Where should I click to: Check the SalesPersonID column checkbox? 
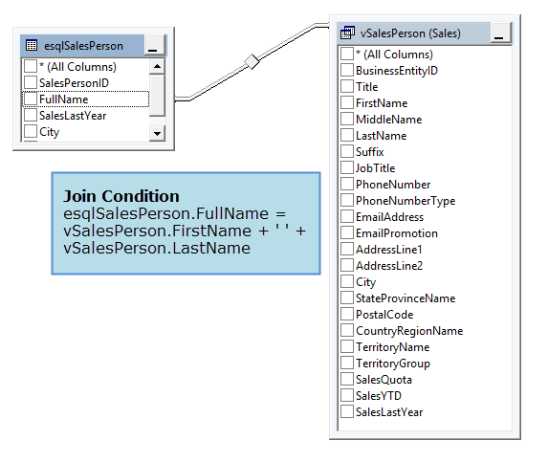click(x=31, y=82)
